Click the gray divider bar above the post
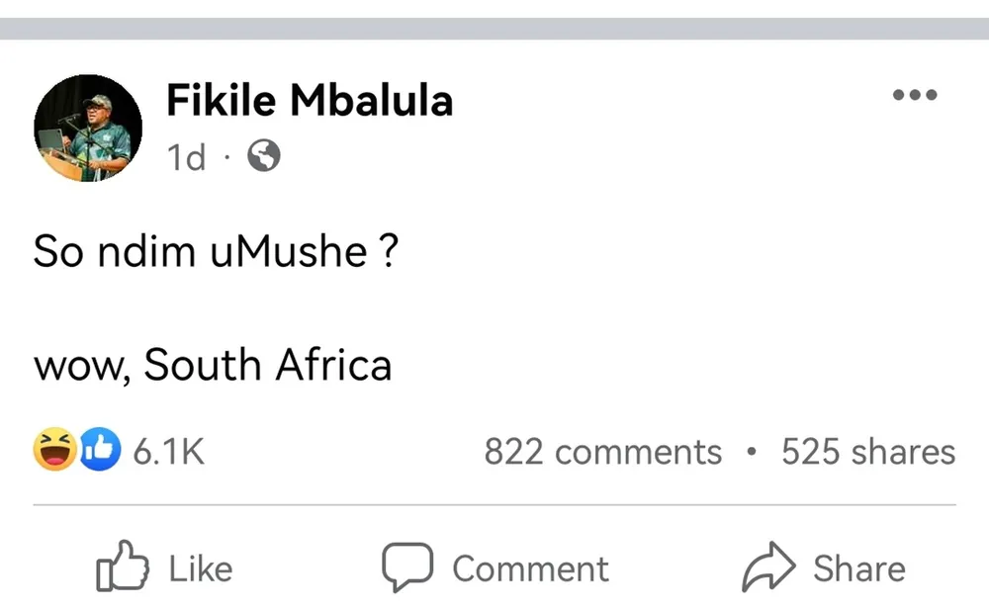The width and height of the screenshot is (989, 610). pos(494,29)
